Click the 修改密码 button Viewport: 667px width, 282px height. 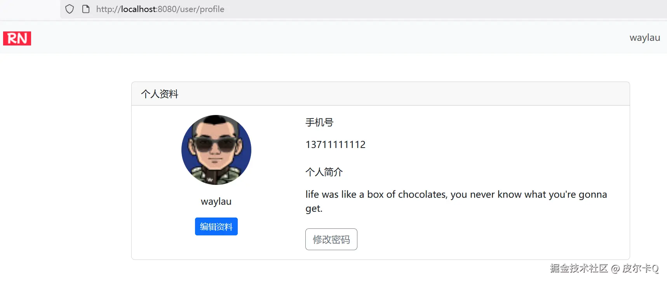(331, 239)
